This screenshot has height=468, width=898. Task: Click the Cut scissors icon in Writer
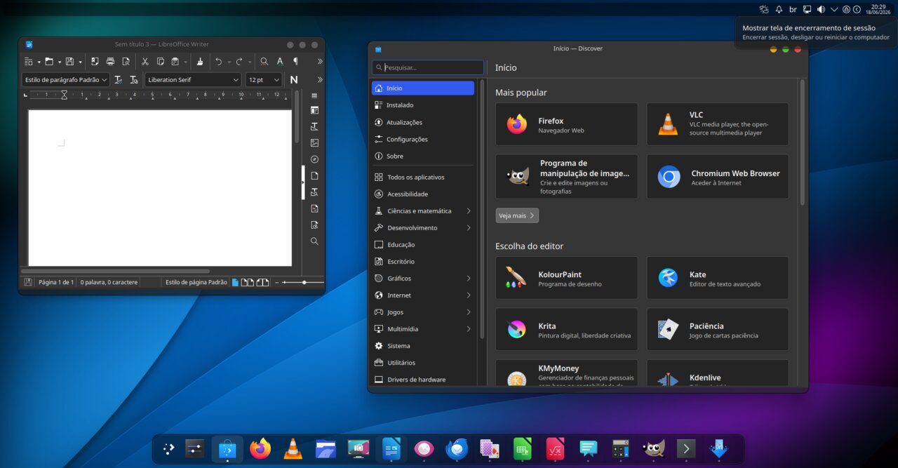tap(145, 62)
